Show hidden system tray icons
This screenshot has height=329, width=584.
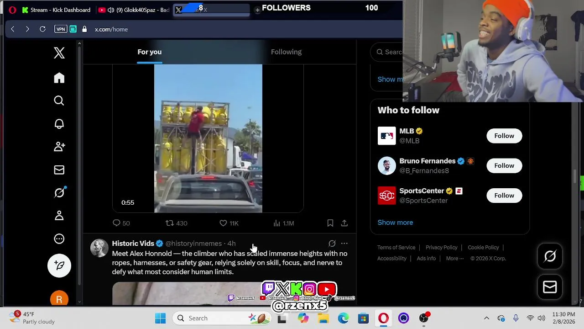click(486, 318)
